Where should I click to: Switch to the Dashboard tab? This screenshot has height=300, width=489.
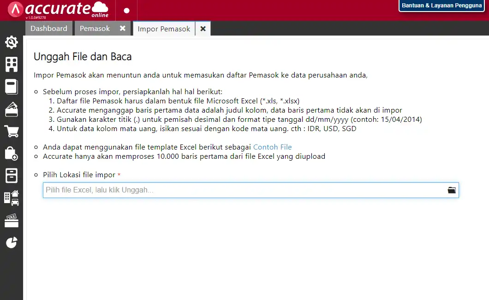(48, 28)
